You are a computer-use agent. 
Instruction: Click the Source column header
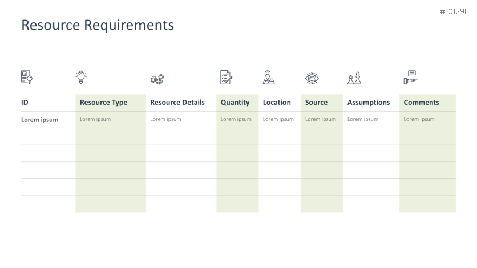[316, 103]
